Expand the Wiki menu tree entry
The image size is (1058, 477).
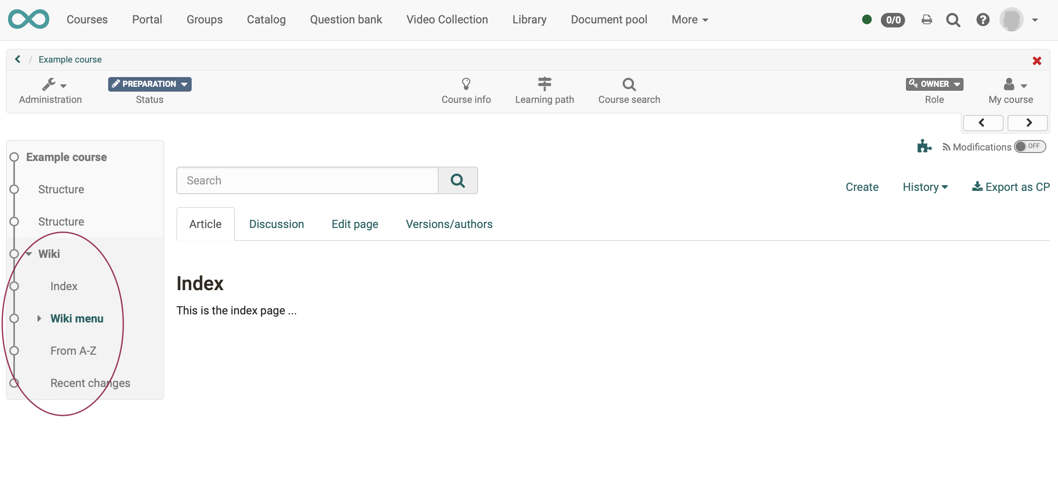coord(40,318)
